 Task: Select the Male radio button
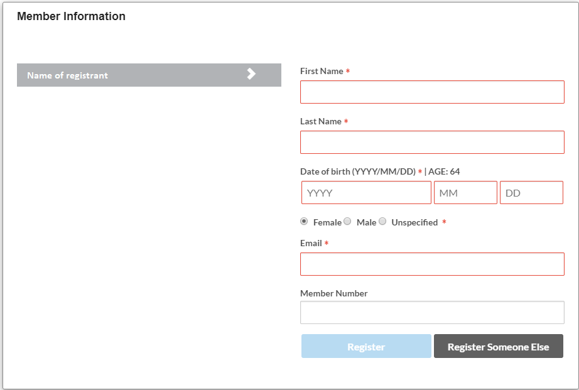[347, 222]
